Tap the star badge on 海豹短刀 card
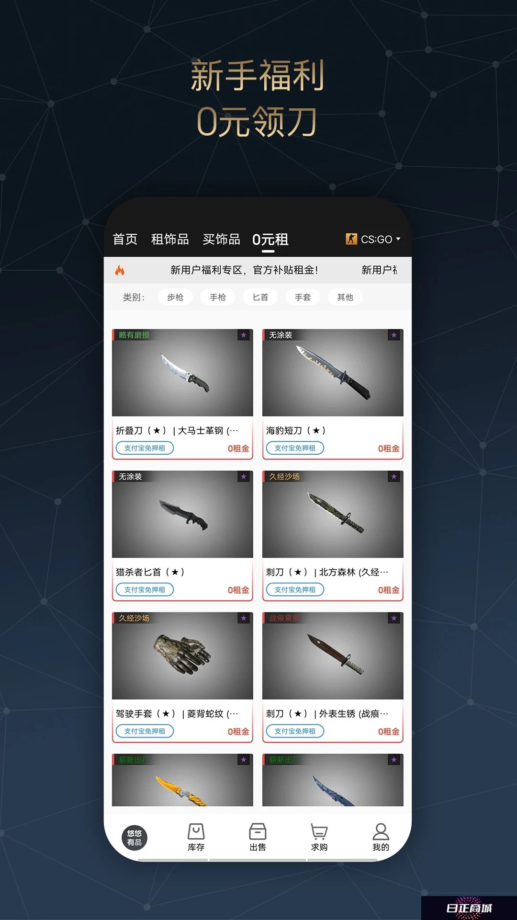 pyautogui.click(x=394, y=335)
